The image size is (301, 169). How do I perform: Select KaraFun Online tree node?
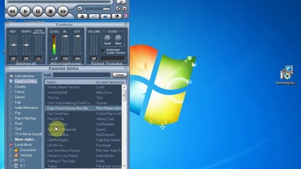25,81
